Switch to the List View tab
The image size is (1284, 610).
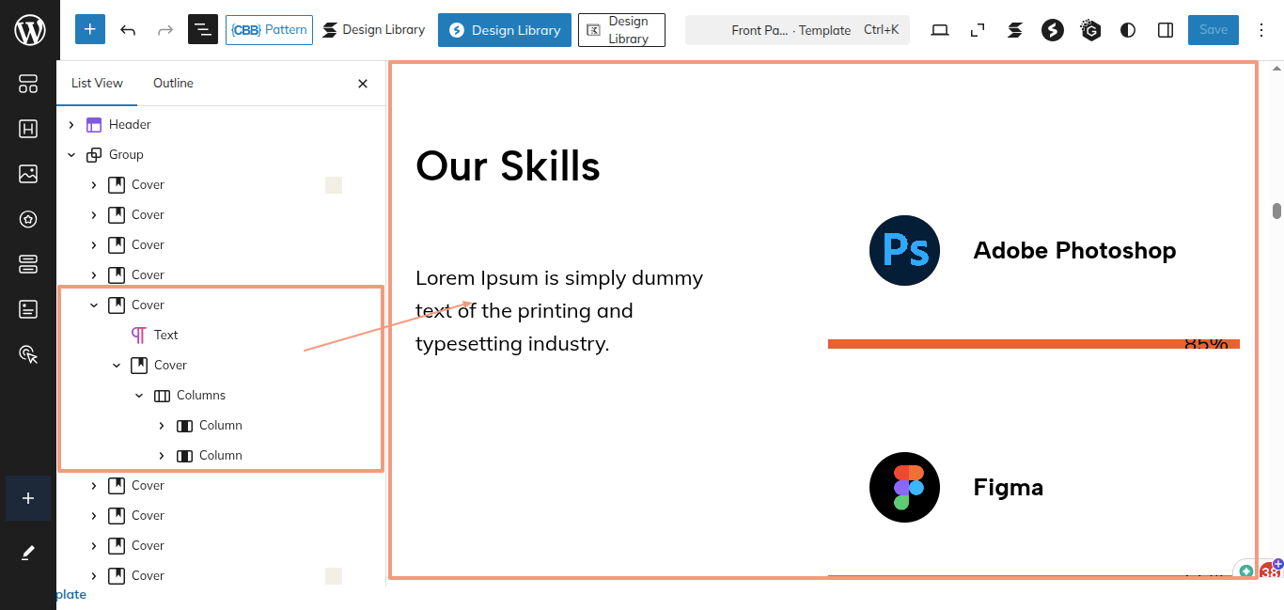[97, 84]
